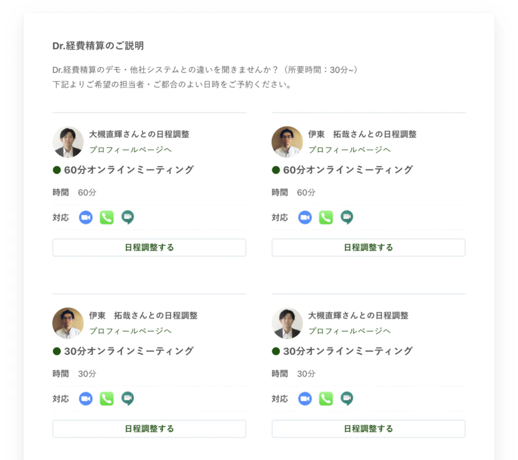Click 大槻直輝 profile photo in 60分 card
The height and width of the screenshot is (460, 518).
(68, 142)
